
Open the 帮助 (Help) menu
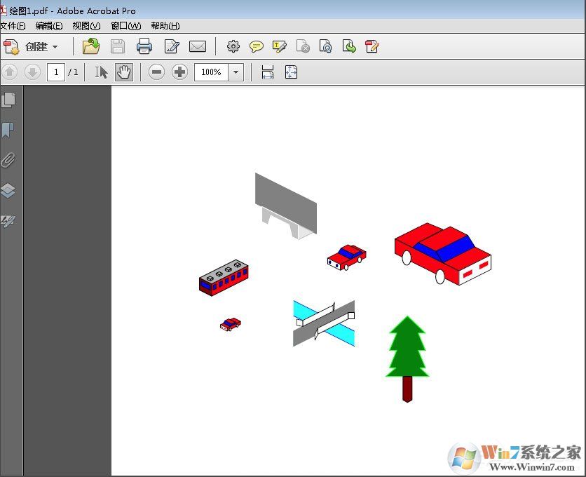point(165,26)
